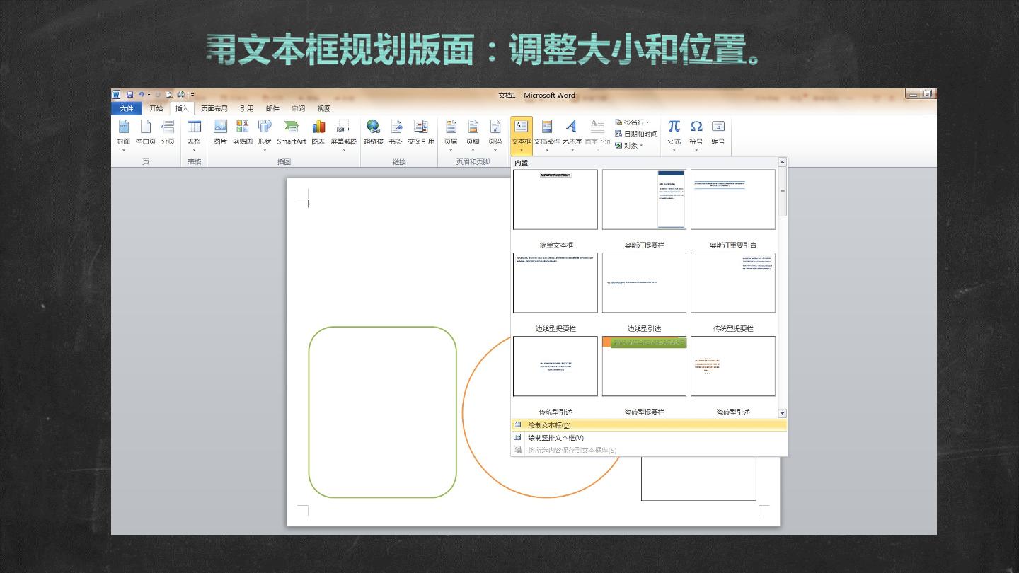Open the 屏幕截图 screenshot tool
Image resolution: width=1019 pixels, height=573 pixels.
tap(344, 133)
